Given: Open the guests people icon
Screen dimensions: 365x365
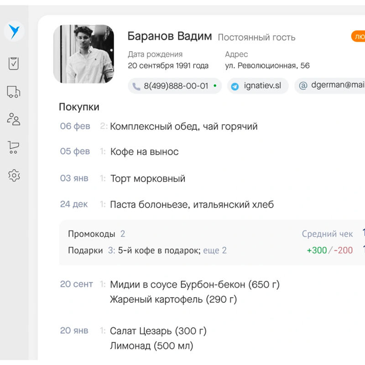Looking at the screenshot, I should pyautogui.click(x=14, y=120).
